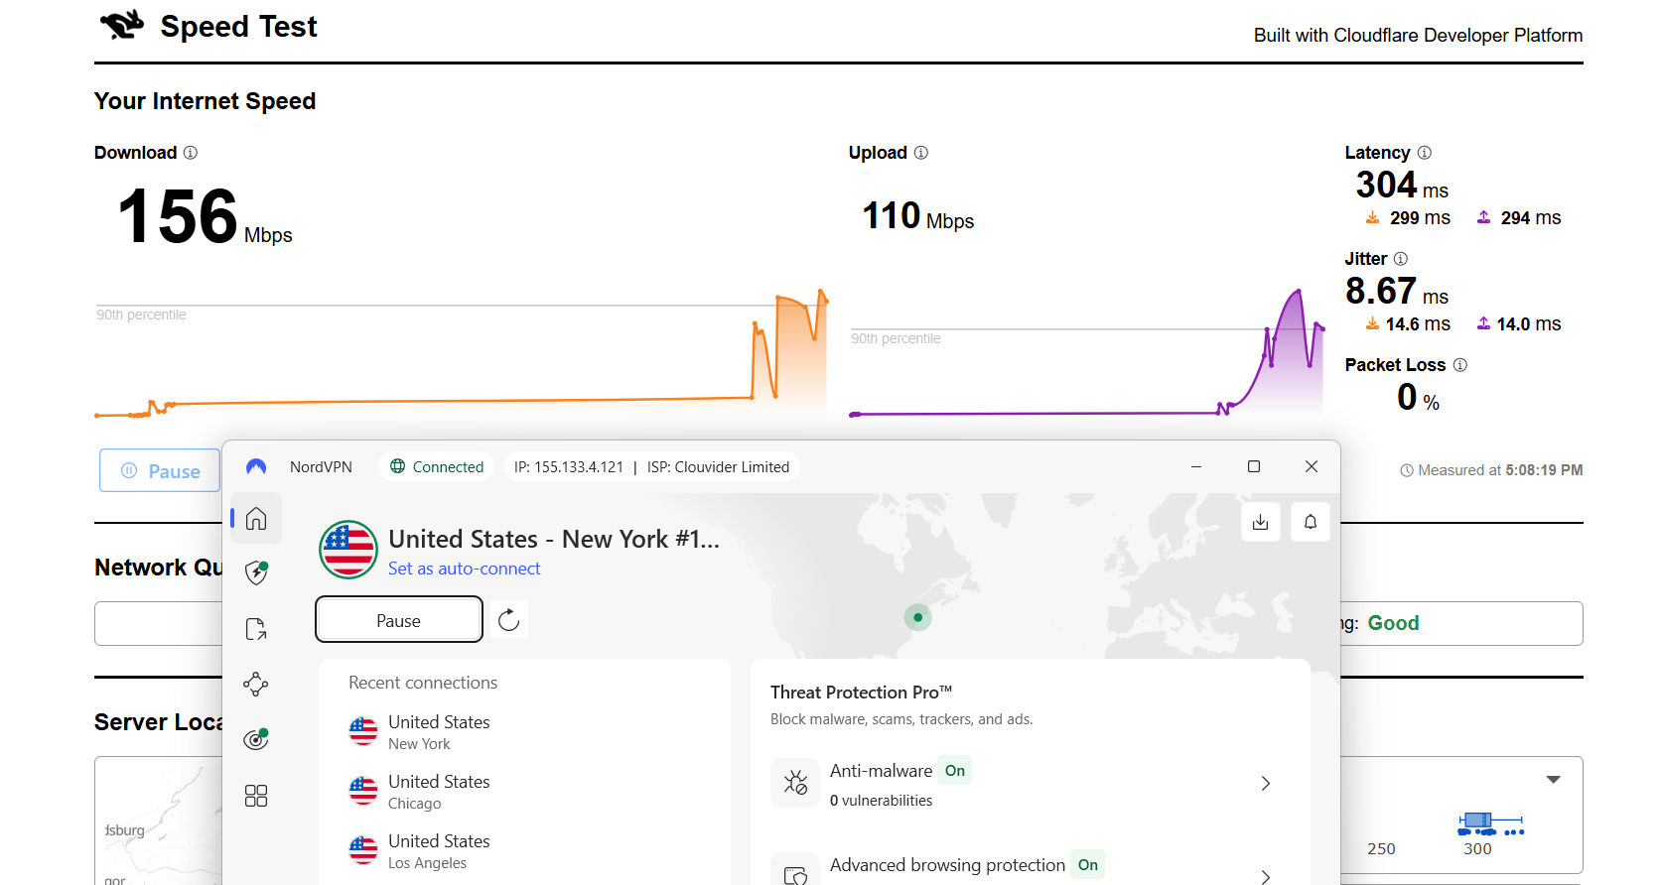Click the 0 % packet loss value
This screenshot has height=885, width=1660.
[x=1418, y=398]
